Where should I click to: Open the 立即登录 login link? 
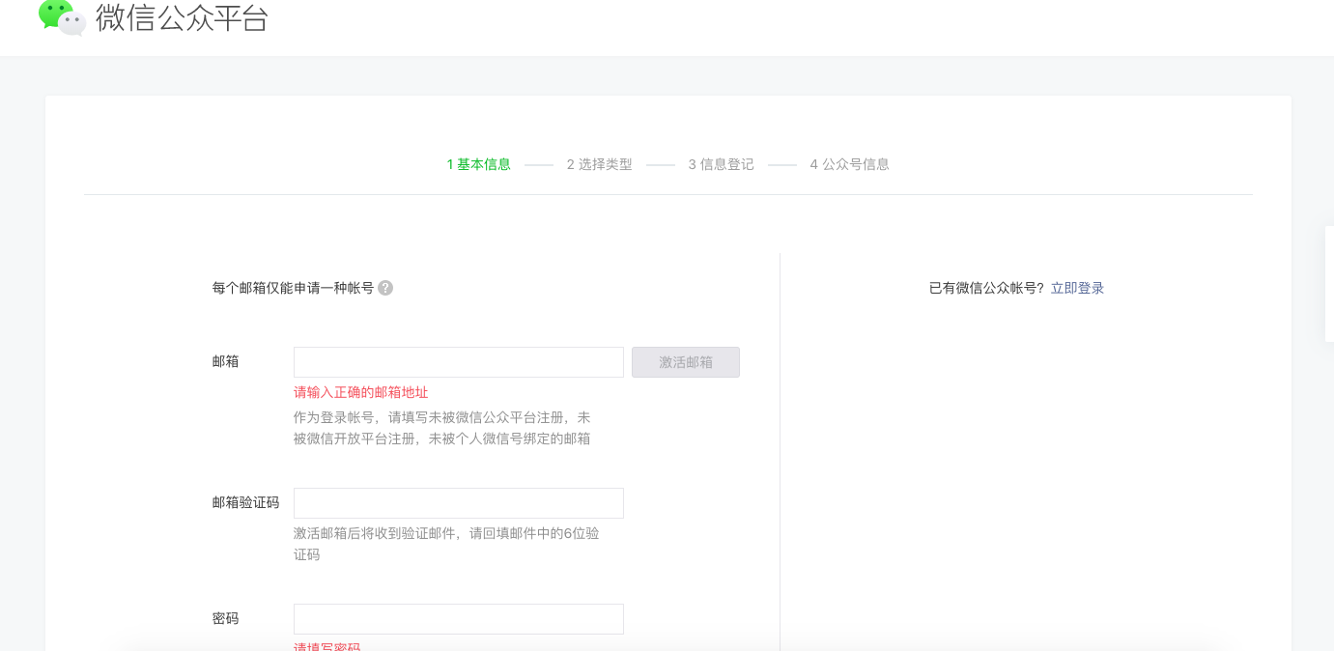click(x=1078, y=287)
